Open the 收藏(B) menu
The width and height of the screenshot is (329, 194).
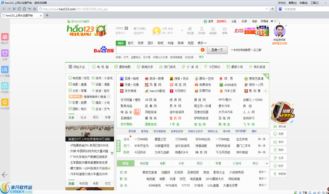point(303,3)
